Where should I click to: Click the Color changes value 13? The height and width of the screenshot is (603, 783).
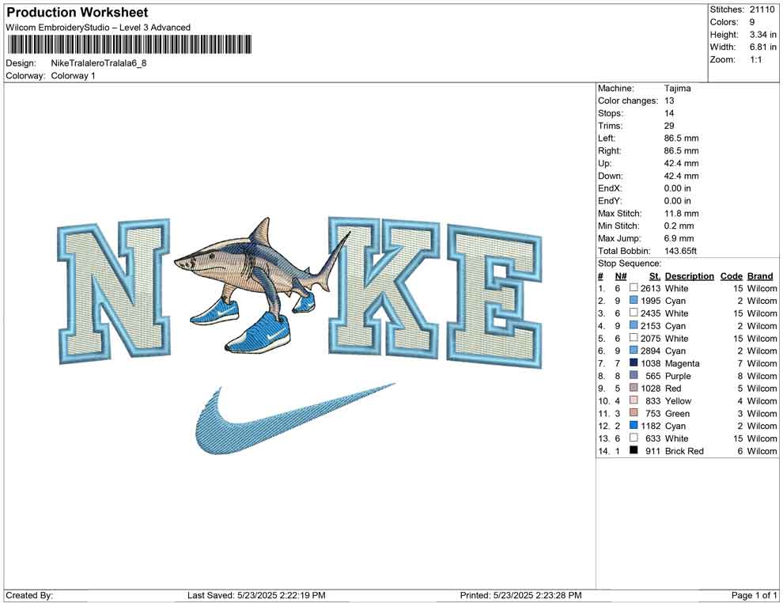(668, 100)
